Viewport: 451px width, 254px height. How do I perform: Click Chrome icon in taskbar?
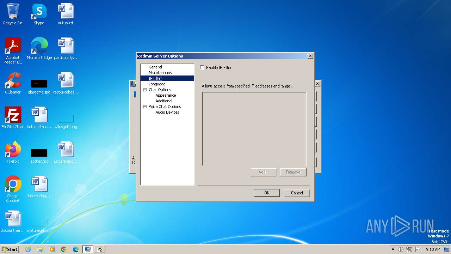(64, 249)
